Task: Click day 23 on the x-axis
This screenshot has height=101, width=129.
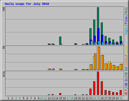Action: (91, 98)
